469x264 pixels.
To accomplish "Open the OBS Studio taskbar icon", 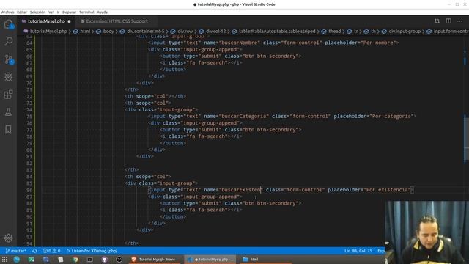I will point(119,260).
